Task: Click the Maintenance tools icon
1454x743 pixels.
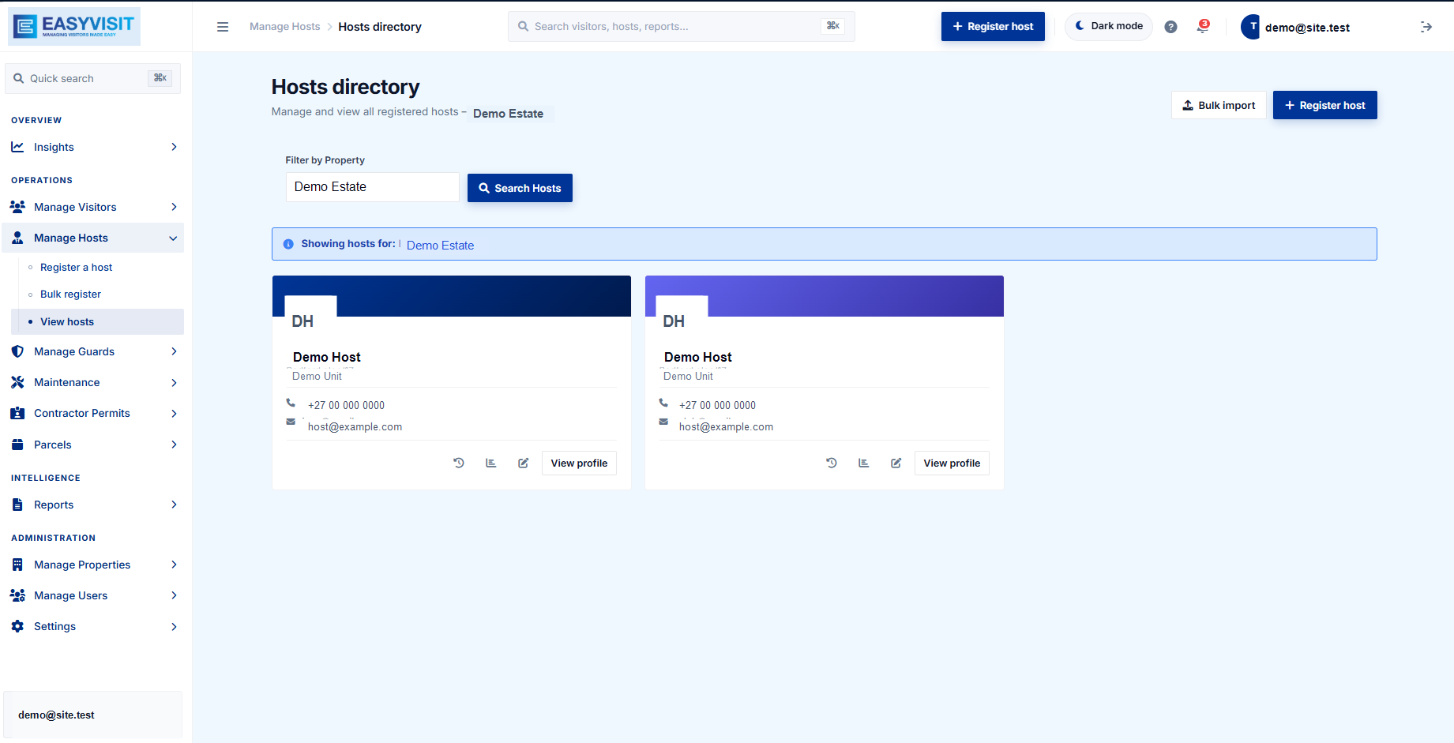Action: point(17,382)
